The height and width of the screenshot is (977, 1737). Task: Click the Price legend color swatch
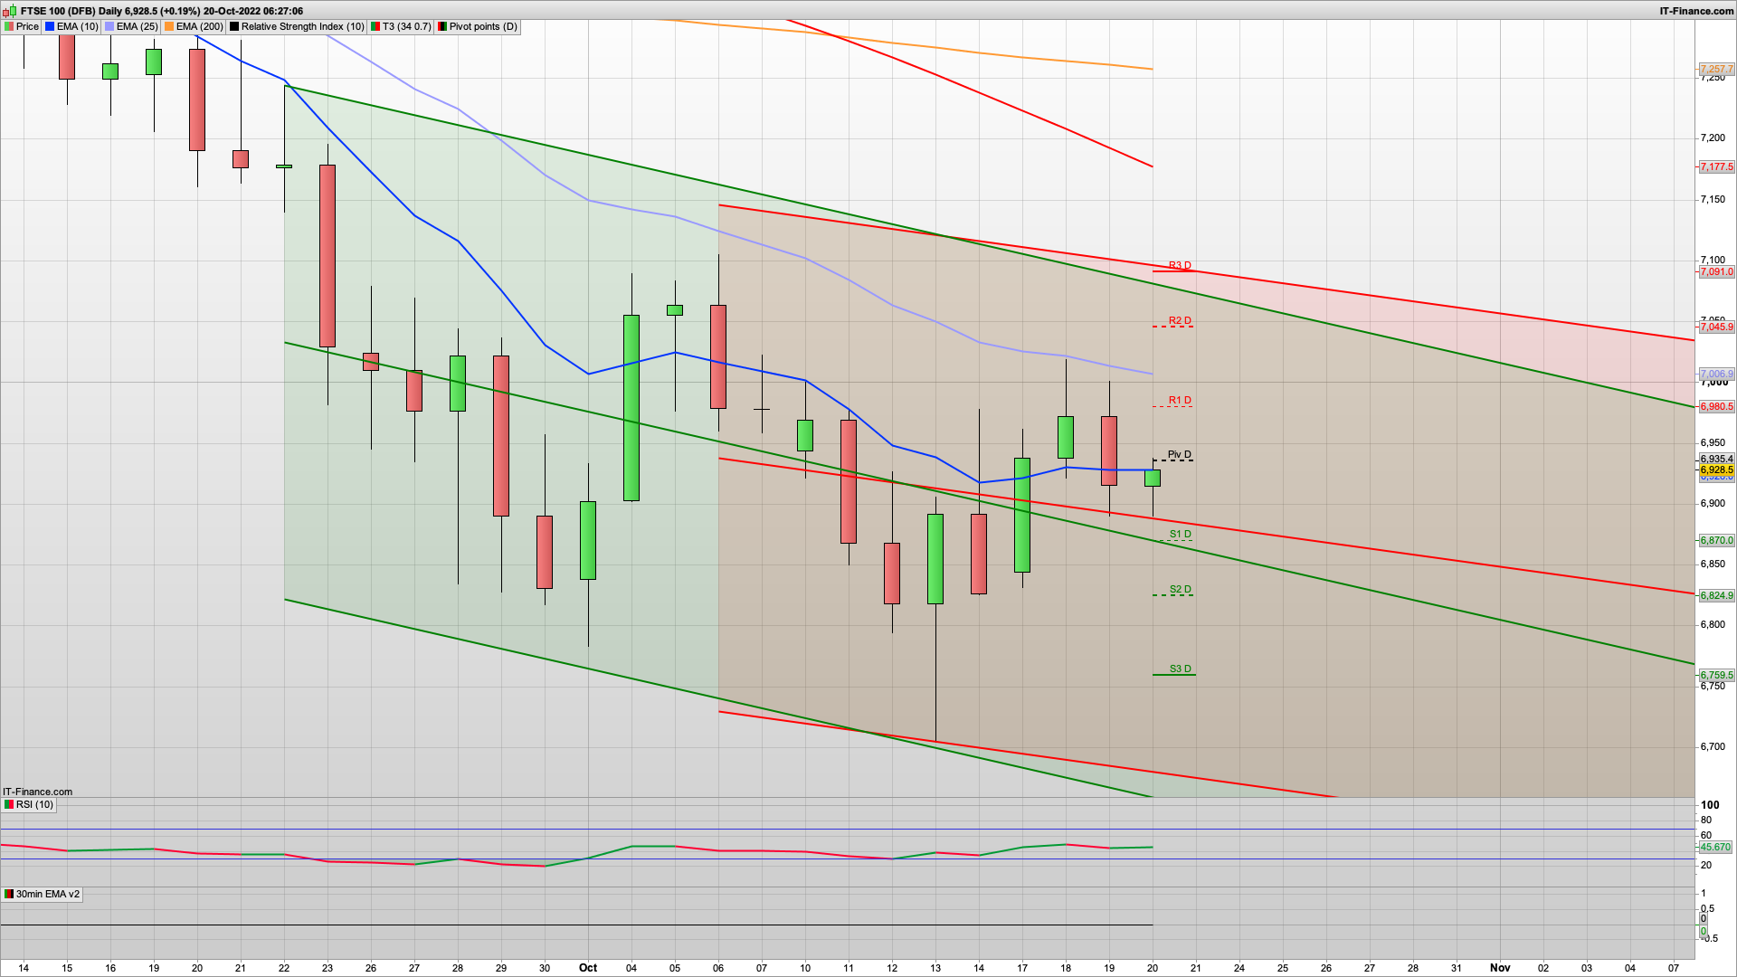tap(9, 26)
